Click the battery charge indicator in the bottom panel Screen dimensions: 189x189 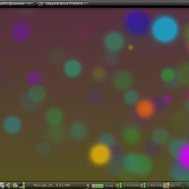coord(97,186)
